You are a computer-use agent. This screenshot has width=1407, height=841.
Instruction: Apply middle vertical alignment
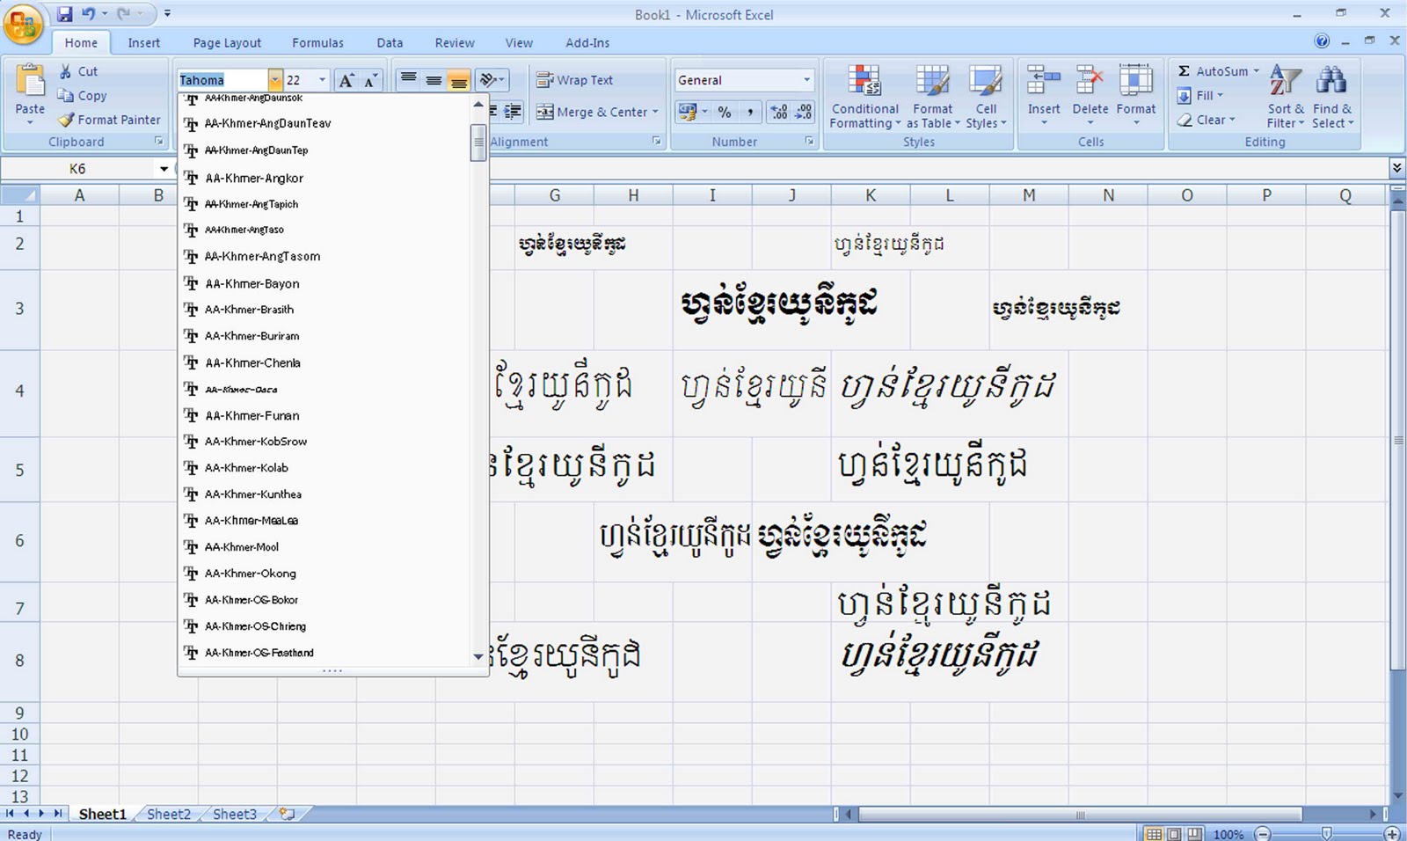coord(434,79)
